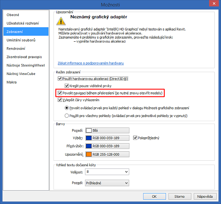Toggle Použít hardwarovou akceleraci checkbox

click(60, 78)
